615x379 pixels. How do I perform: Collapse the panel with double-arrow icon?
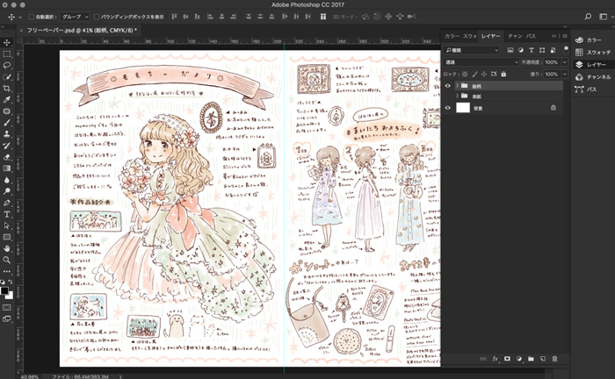pos(553,36)
